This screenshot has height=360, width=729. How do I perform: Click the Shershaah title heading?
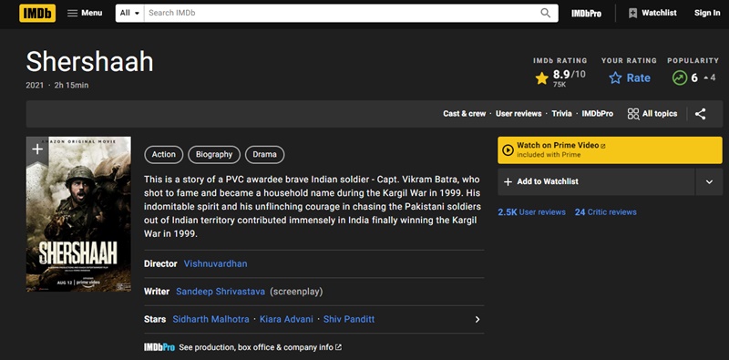[89, 61]
